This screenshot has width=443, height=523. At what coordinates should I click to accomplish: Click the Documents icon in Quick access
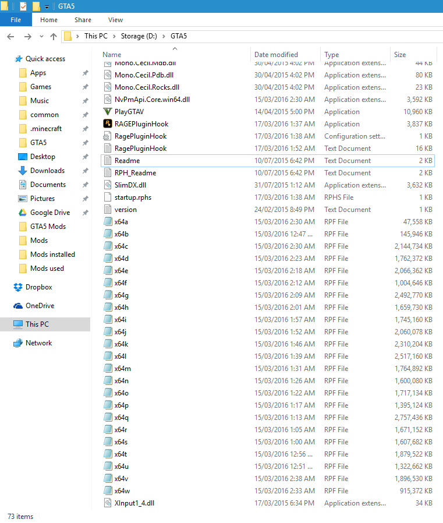22,185
